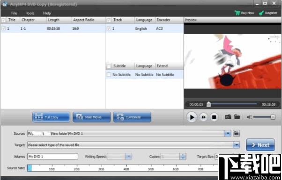
Task: Mute the preview audio speaker icon
Action: tap(249, 117)
